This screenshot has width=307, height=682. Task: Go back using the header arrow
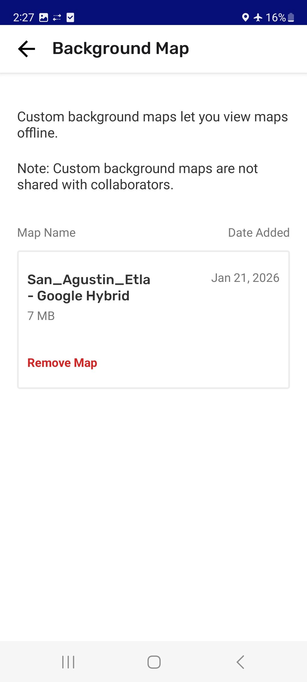pos(26,49)
